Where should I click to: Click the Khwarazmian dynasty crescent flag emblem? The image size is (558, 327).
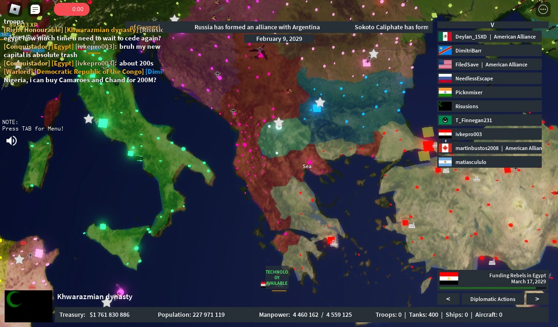pos(28,306)
